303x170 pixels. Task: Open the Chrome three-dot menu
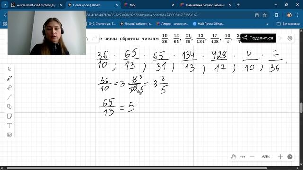tap(298, 15)
